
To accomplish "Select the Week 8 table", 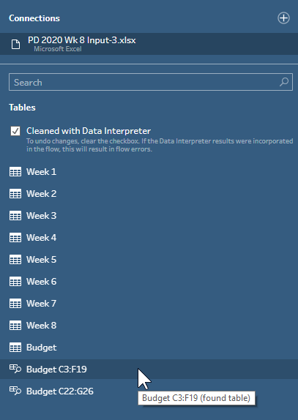I will click(149, 326).
